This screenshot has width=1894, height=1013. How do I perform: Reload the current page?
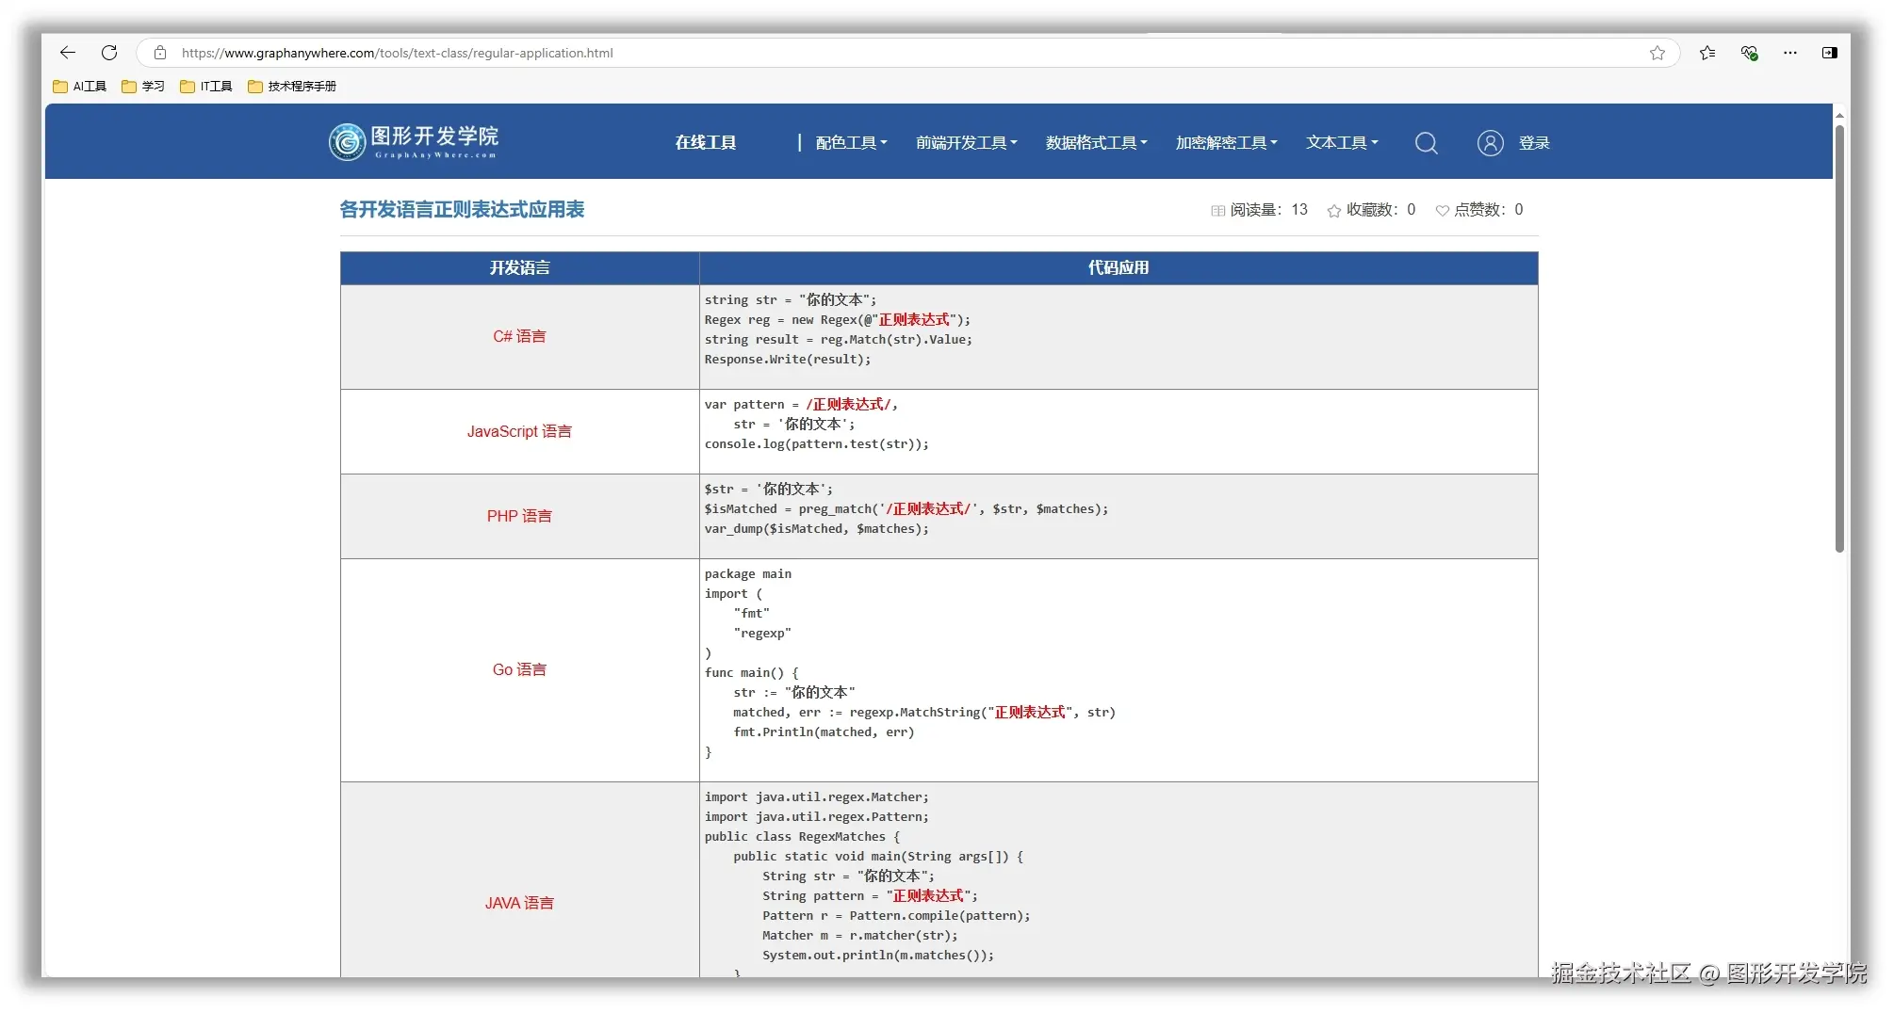pyautogui.click(x=109, y=53)
